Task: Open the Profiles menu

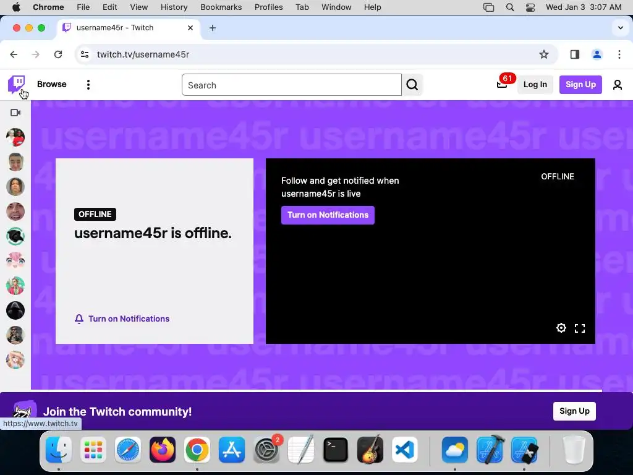Action: click(x=268, y=7)
